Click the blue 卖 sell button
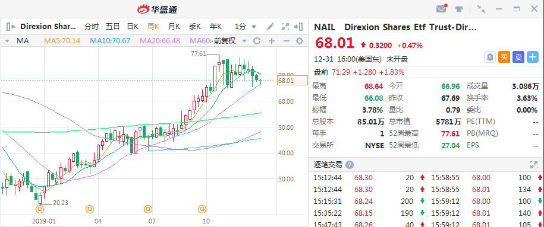Image resolution: width=544 pixels, height=227 pixels. tap(518, 57)
